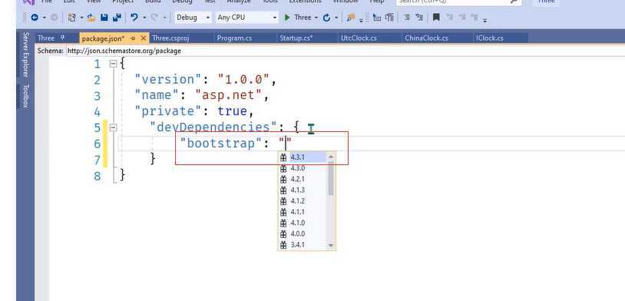Screen dimensions: 625x301
Task: Pin the package.json tab
Action: click(x=133, y=38)
